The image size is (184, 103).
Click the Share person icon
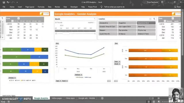[175, 7]
